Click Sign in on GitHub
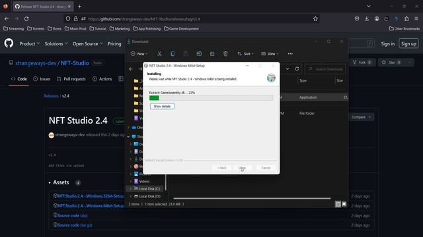 click(x=388, y=44)
